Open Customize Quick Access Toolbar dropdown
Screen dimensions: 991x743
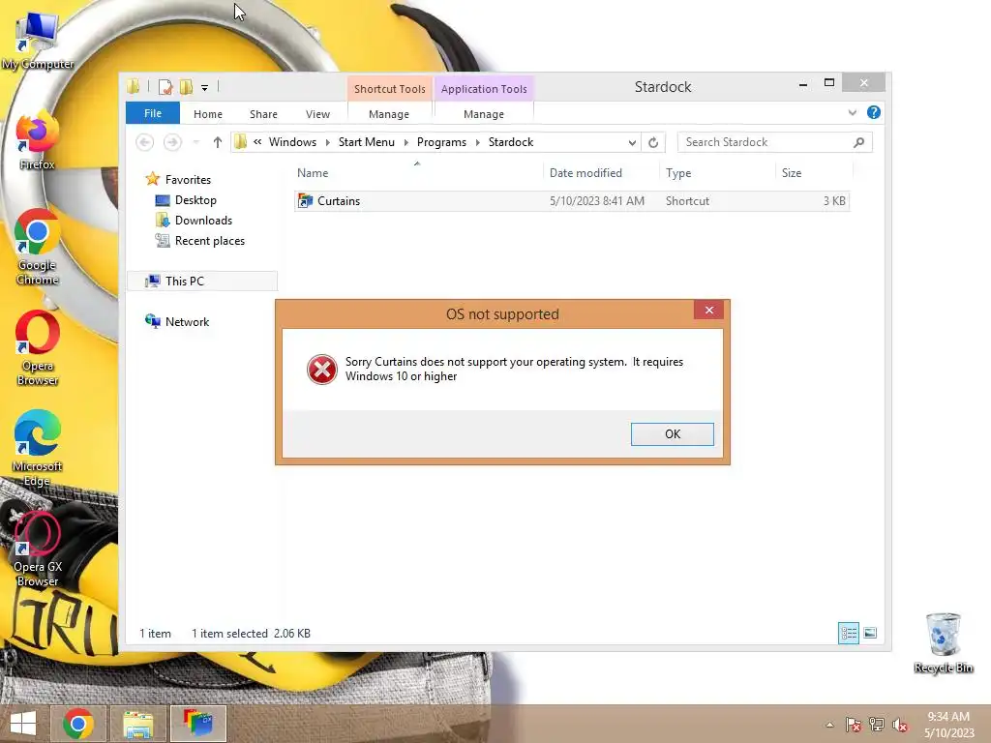click(x=205, y=88)
